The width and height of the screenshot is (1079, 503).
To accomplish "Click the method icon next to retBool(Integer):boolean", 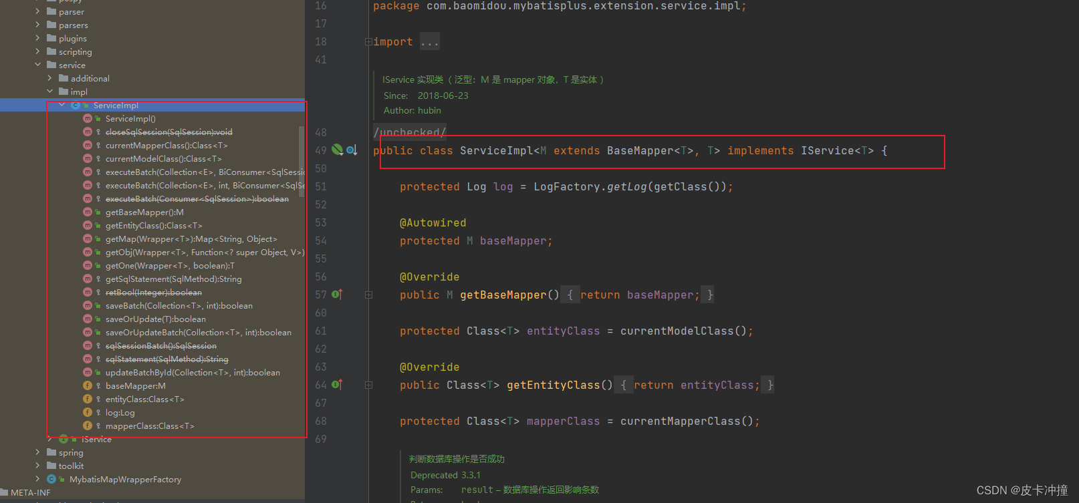I will coord(88,293).
